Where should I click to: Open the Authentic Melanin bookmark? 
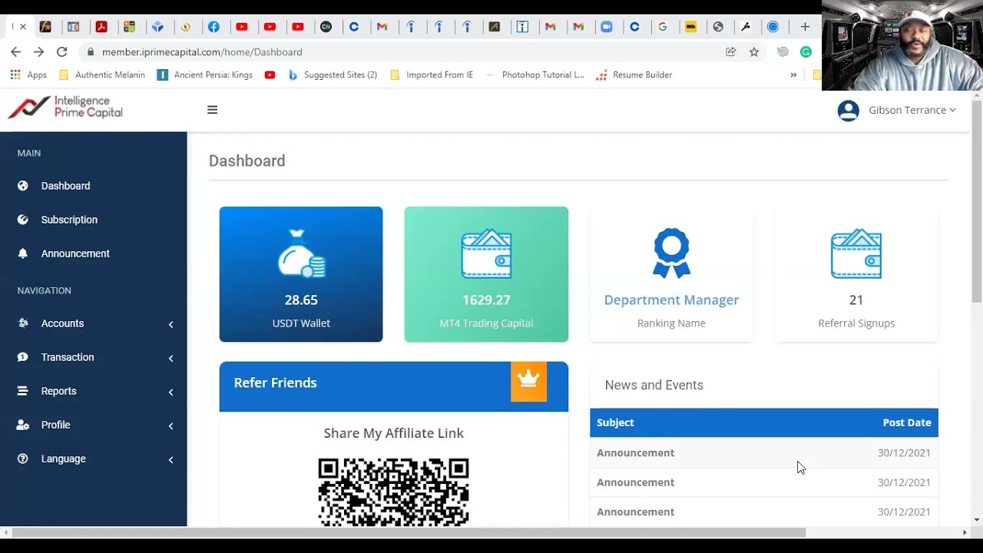click(x=101, y=75)
